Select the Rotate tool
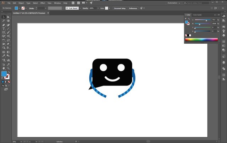This screenshot has width=227, height=143. click(x=4, y=40)
